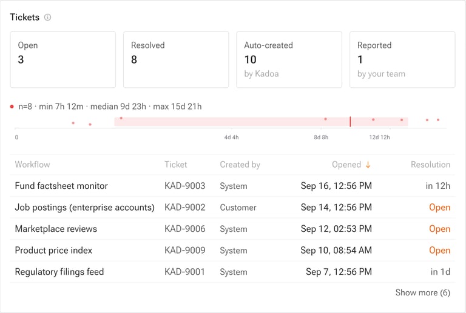
Task: Open the Open tickets summary card
Action: (62, 59)
